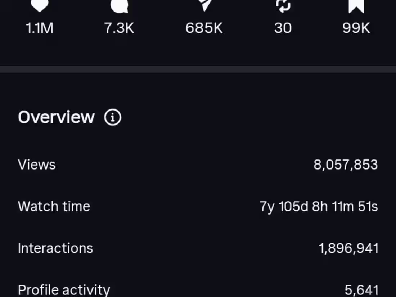Tap the reposts arrows icon
Screen dimensions: 396x297
click(283, 6)
